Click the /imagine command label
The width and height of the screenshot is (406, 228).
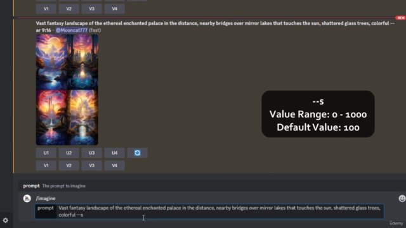46,198
